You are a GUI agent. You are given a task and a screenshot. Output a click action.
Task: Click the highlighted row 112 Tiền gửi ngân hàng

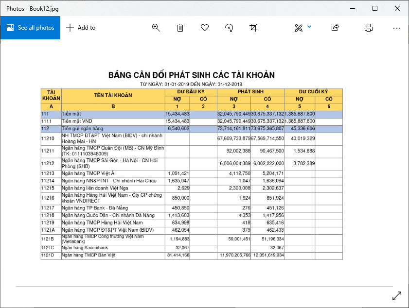click(x=113, y=129)
